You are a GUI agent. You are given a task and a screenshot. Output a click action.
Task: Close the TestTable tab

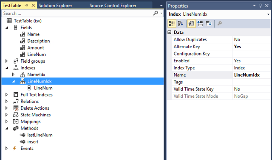point(33,6)
